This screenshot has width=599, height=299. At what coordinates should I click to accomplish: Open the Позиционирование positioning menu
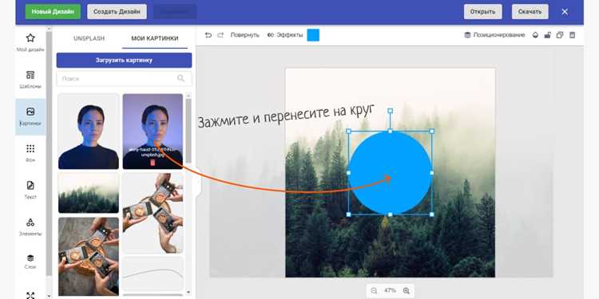point(494,35)
